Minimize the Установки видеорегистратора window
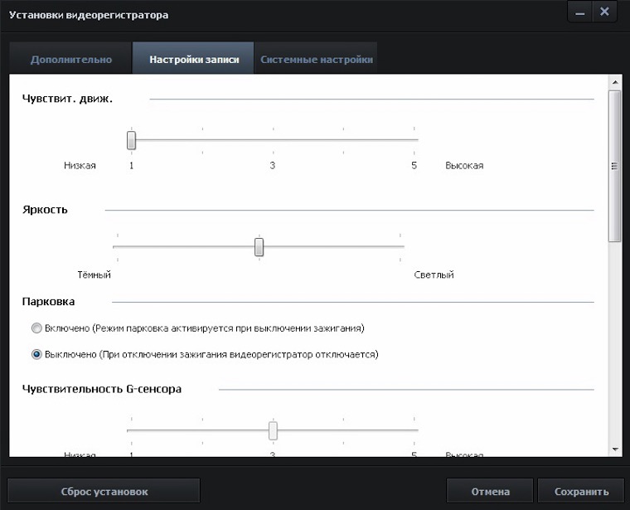This screenshot has width=630, height=510. pyautogui.click(x=579, y=12)
